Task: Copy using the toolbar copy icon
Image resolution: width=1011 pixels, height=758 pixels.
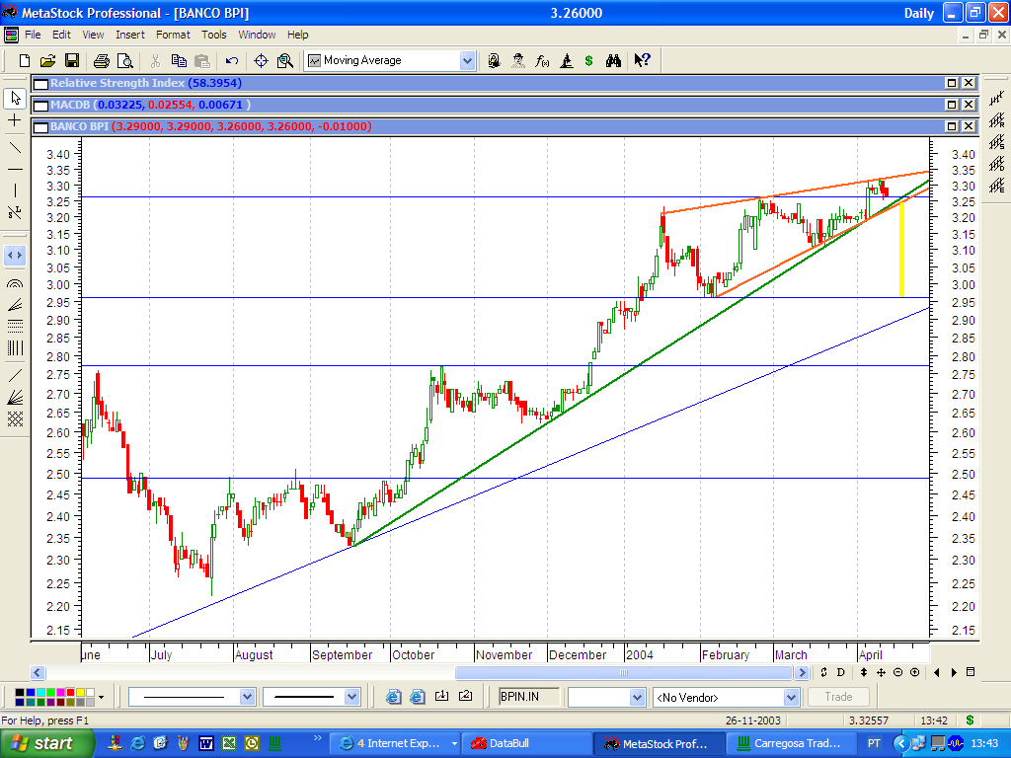Action: [x=179, y=60]
